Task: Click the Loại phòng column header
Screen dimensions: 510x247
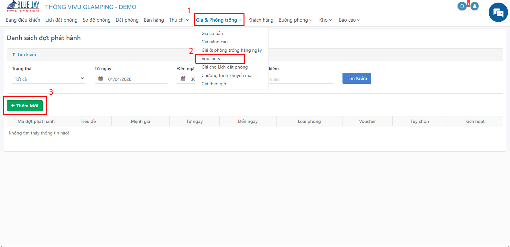Action: point(309,121)
